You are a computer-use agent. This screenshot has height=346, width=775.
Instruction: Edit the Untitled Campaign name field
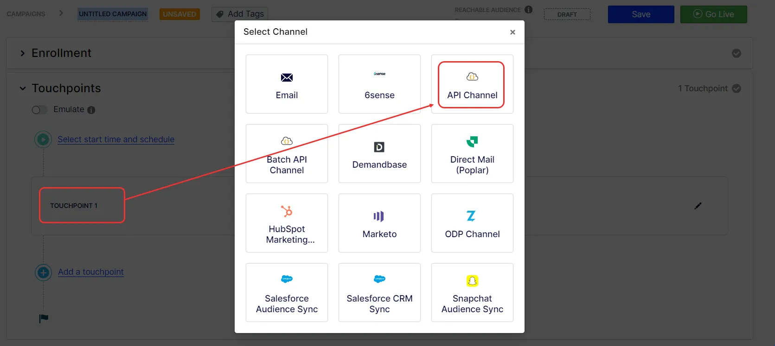[113, 14]
